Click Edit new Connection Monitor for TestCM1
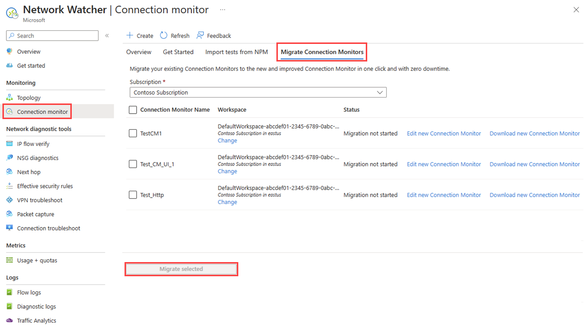Image resolution: width=586 pixels, height=327 pixels. tap(444, 133)
